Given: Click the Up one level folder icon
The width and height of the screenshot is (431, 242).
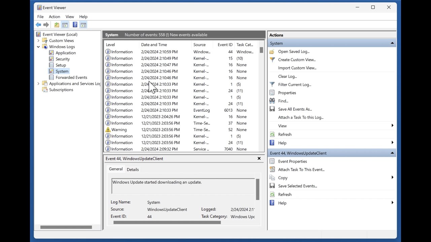Looking at the screenshot, I should point(57,25).
